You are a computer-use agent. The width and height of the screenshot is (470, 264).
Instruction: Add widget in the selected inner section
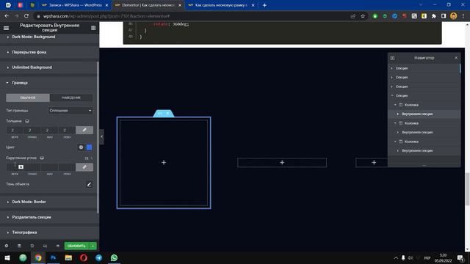[x=164, y=163]
